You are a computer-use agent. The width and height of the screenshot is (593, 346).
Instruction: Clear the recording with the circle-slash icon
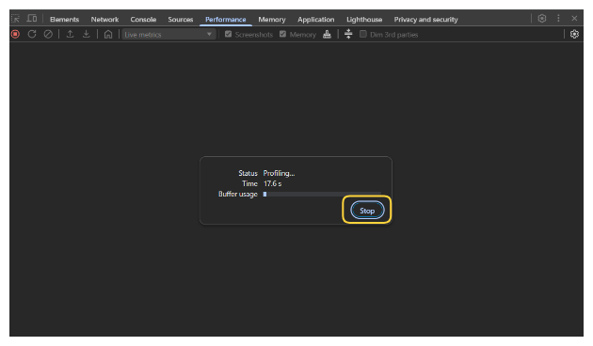pos(48,35)
